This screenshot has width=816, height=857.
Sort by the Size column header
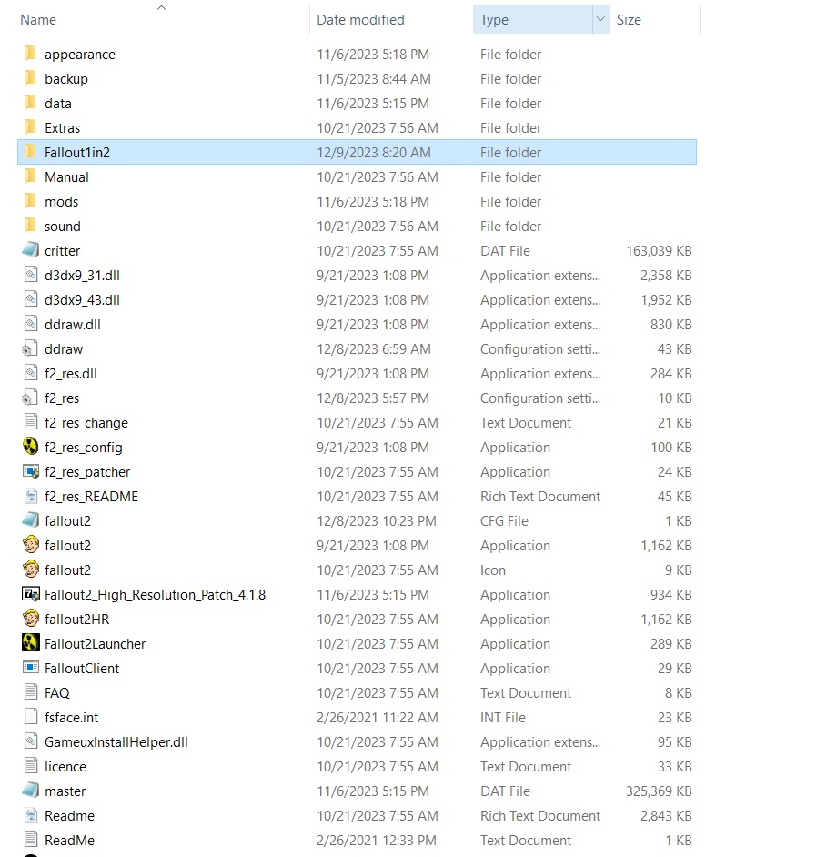coord(630,20)
